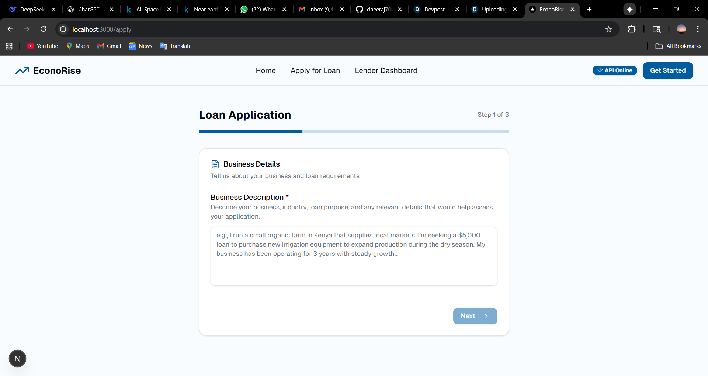The height and width of the screenshot is (376, 708).
Task: Open the Lender Dashboard link
Action: click(x=386, y=70)
